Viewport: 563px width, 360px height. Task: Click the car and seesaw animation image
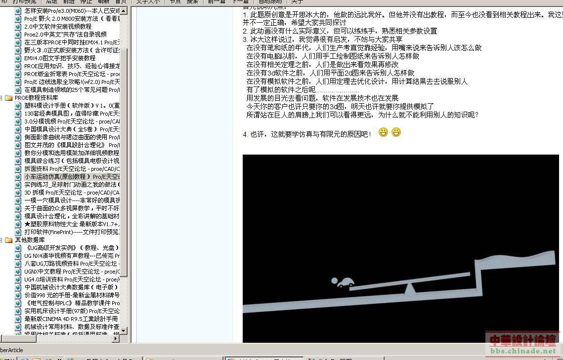(x=401, y=248)
